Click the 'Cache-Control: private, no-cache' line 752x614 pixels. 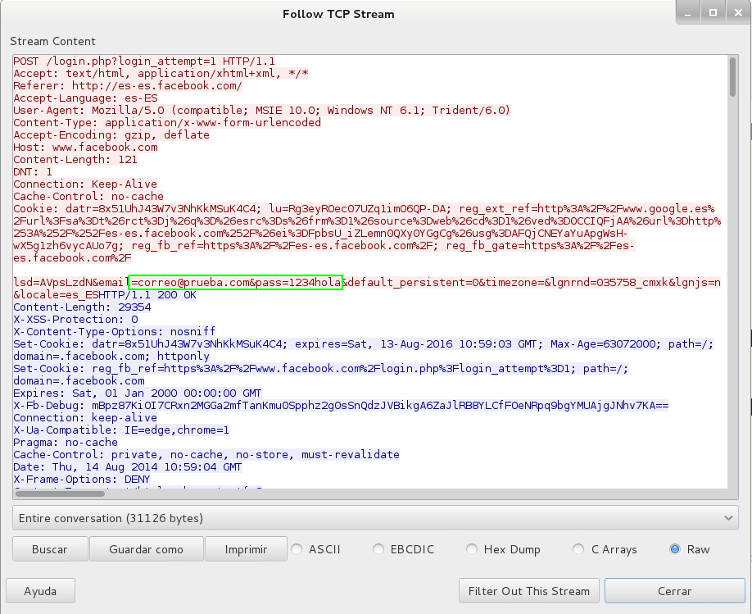pyautogui.click(x=206, y=454)
